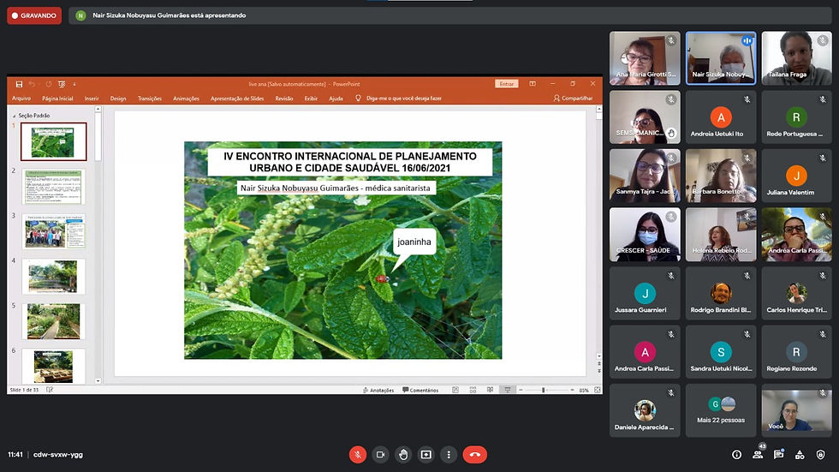Click Tailana Fraga's video tile
The height and width of the screenshot is (472, 839).
click(797, 57)
